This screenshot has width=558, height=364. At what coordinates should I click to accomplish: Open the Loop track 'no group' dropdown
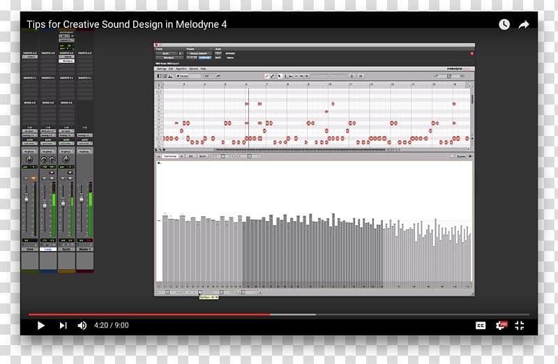pyautogui.click(x=48, y=151)
